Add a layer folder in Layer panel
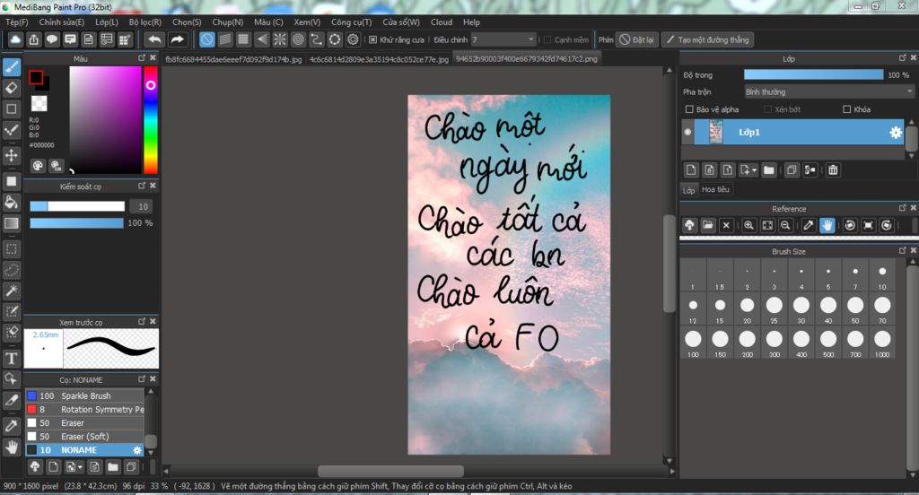 click(x=769, y=169)
